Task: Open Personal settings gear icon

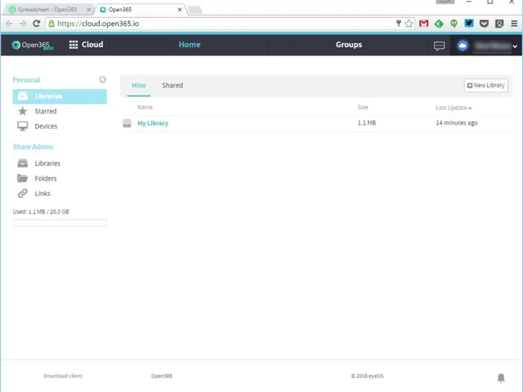Action: click(103, 79)
